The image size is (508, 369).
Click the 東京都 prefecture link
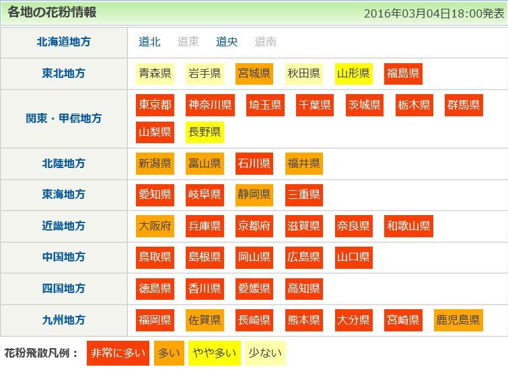click(x=155, y=105)
